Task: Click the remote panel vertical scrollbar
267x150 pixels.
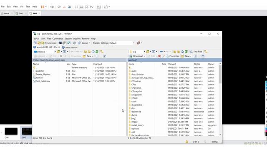Action: [x=220, y=99]
